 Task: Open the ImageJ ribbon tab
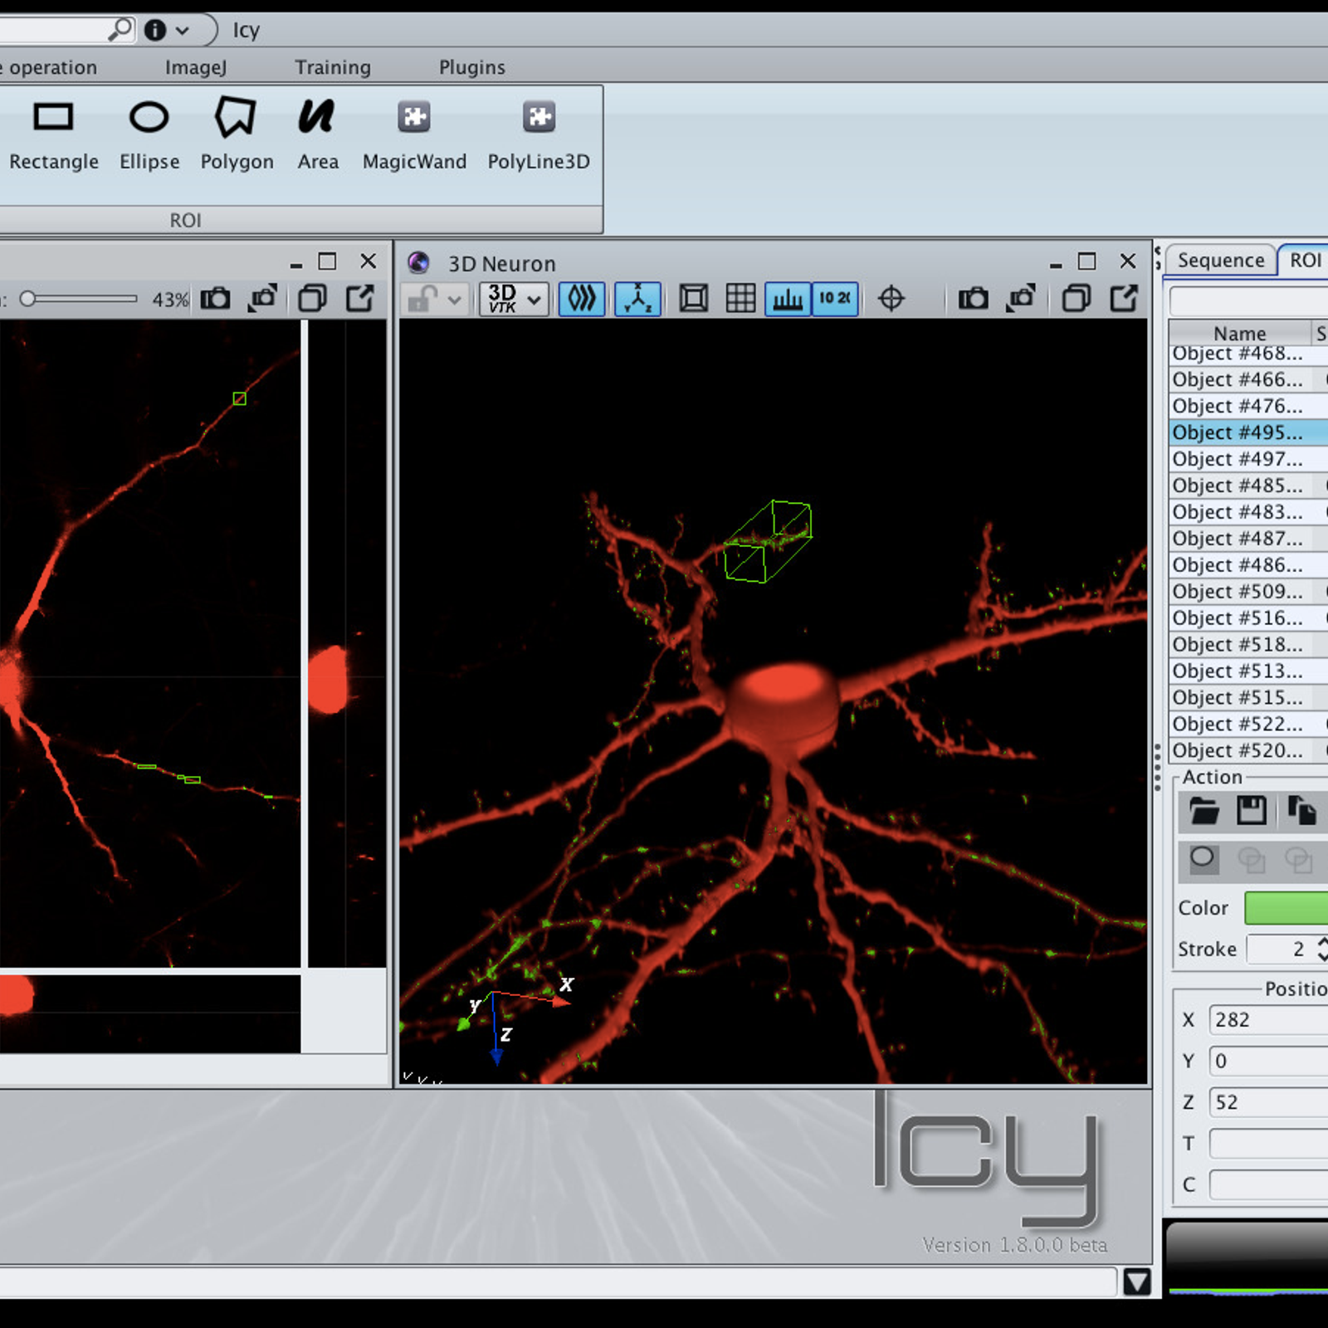pos(195,67)
